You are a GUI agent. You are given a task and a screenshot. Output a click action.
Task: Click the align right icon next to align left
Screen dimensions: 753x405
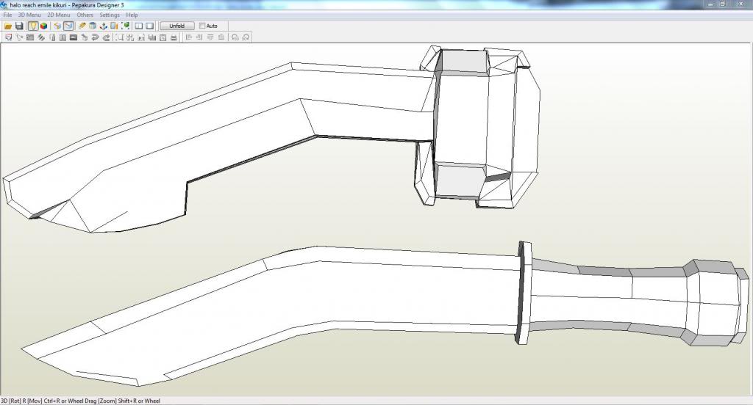tap(199, 37)
